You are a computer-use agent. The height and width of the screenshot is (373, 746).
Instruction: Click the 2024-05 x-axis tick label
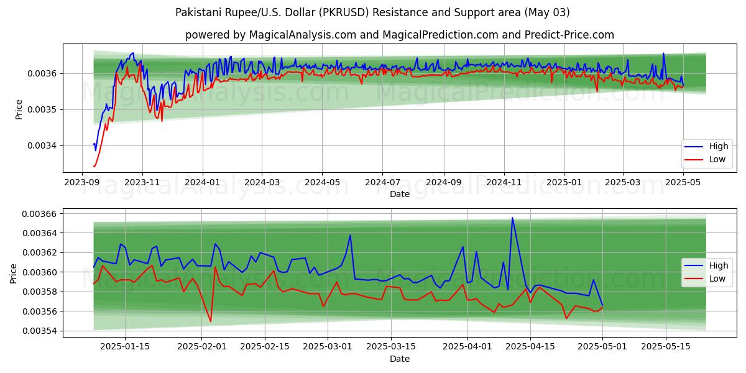point(322,182)
